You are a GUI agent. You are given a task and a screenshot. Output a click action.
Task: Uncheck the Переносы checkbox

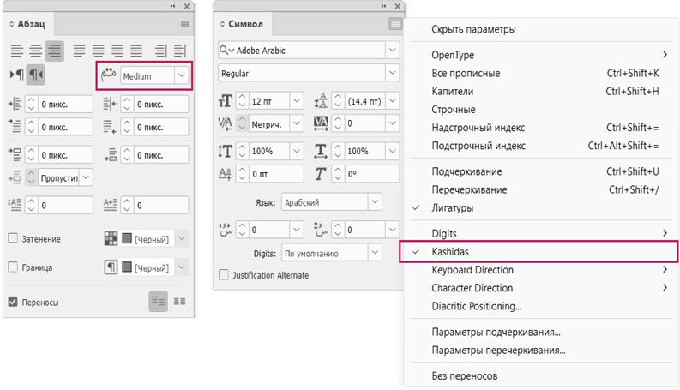click(x=13, y=302)
